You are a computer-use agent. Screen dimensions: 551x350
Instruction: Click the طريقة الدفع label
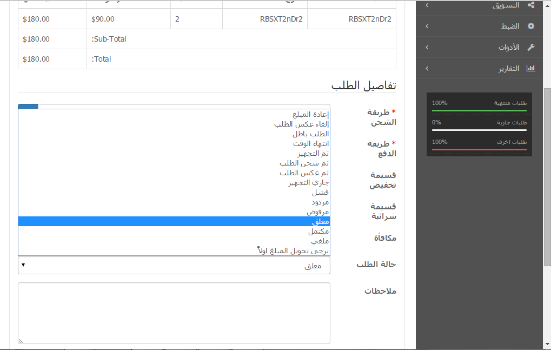point(382,149)
